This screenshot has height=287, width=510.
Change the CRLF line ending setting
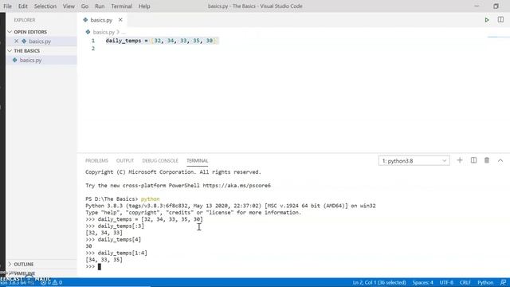[x=465, y=282]
